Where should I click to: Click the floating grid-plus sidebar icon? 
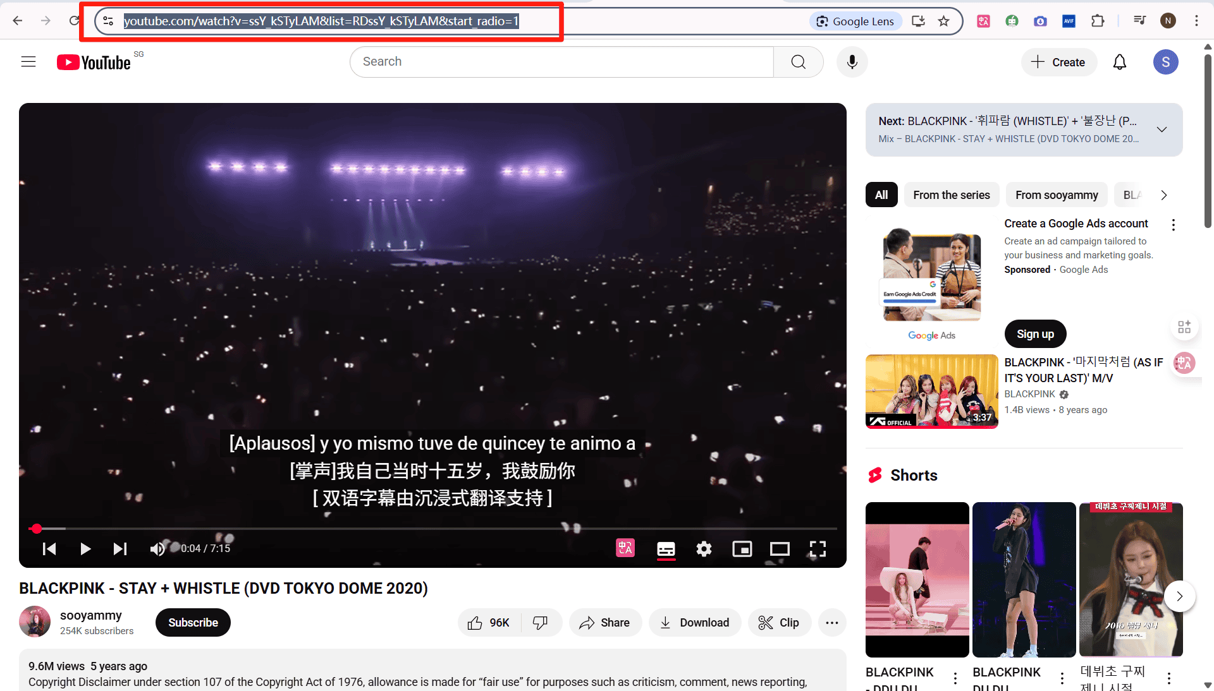pos(1184,327)
